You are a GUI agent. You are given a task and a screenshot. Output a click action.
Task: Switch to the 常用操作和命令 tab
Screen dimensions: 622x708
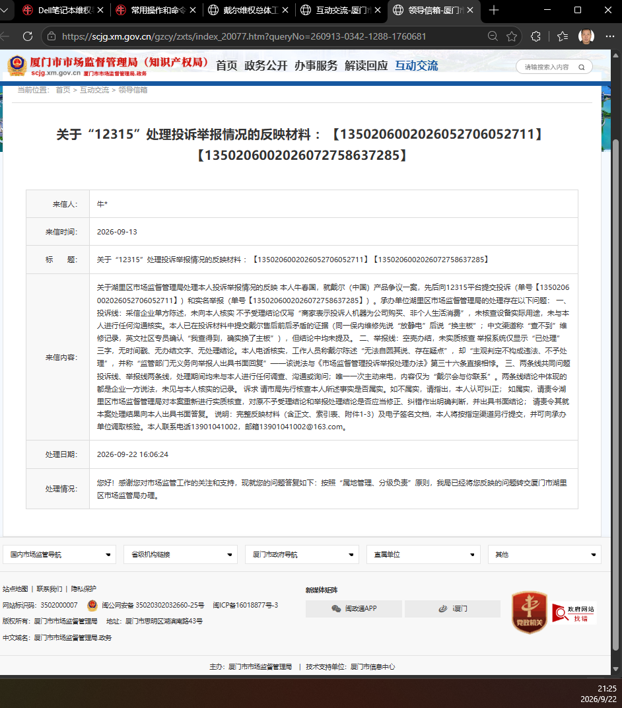tap(156, 10)
